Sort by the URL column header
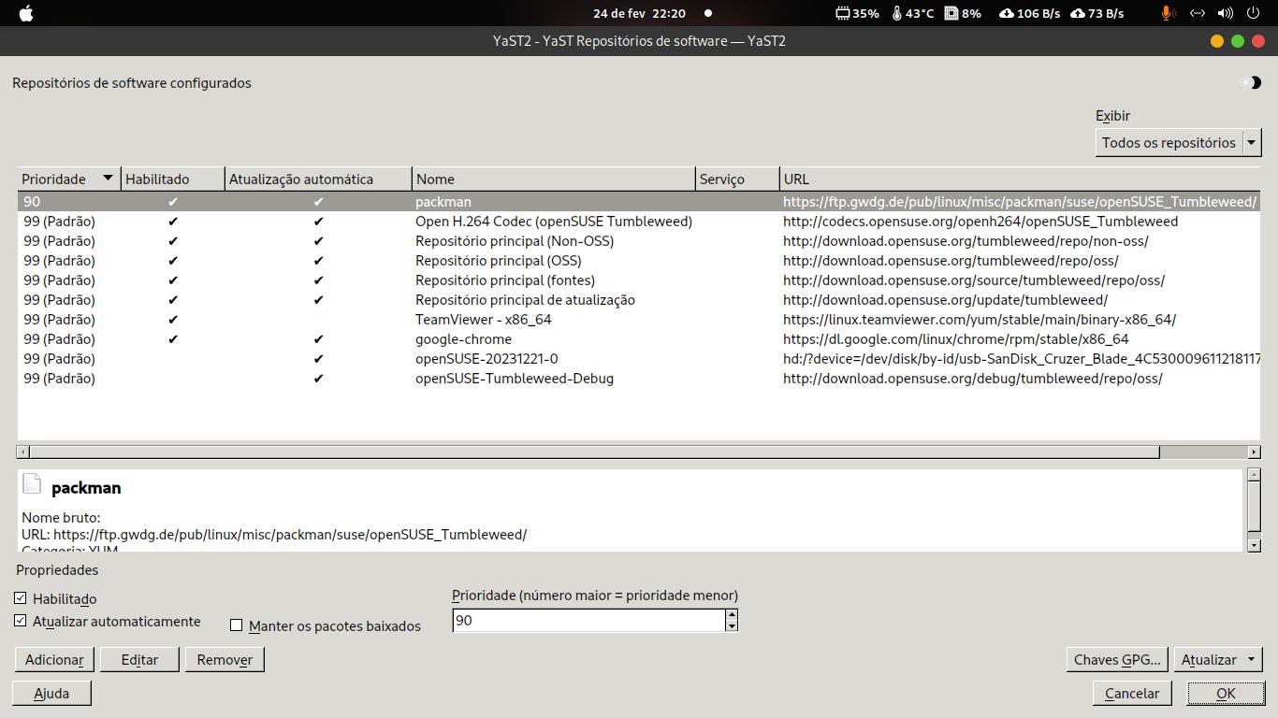The height and width of the screenshot is (718, 1278). click(1020, 179)
